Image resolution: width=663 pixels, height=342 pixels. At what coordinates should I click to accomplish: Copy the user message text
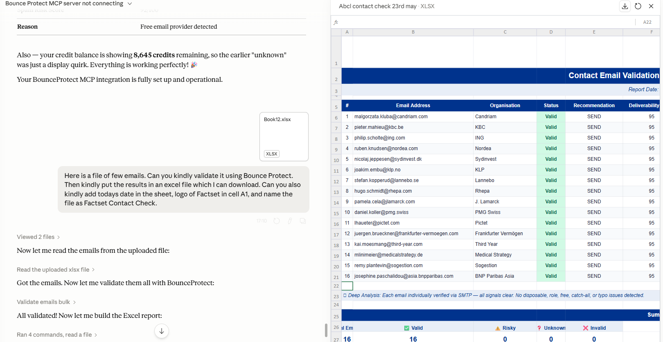tap(303, 221)
